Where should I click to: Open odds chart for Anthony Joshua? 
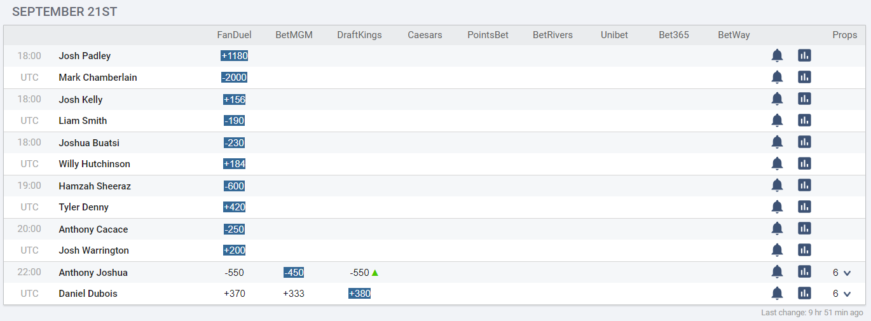coord(804,272)
